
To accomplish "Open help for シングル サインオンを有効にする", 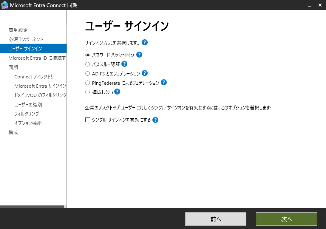I will [x=155, y=120].
